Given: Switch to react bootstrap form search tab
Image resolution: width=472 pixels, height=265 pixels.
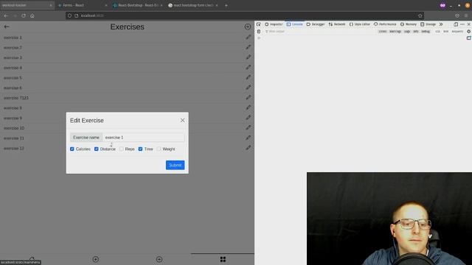Looking at the screenshot, I should [x=192, y=5].
